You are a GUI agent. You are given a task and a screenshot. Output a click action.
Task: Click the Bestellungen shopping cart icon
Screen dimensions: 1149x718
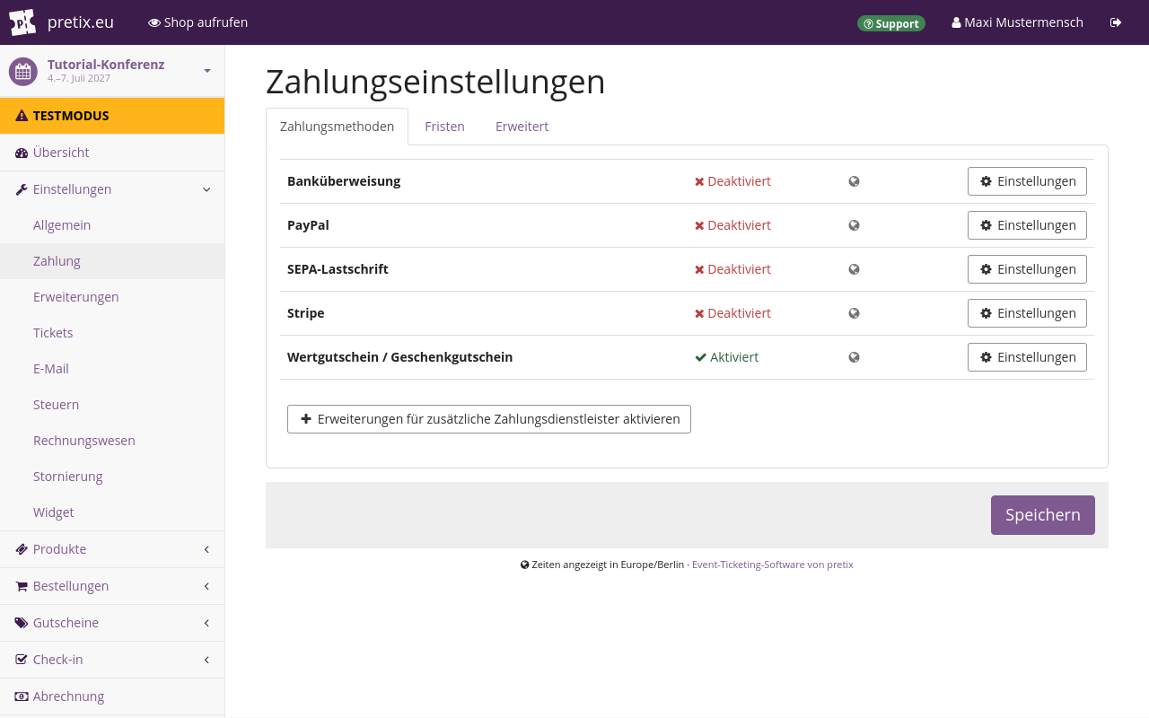coord(22,586)
